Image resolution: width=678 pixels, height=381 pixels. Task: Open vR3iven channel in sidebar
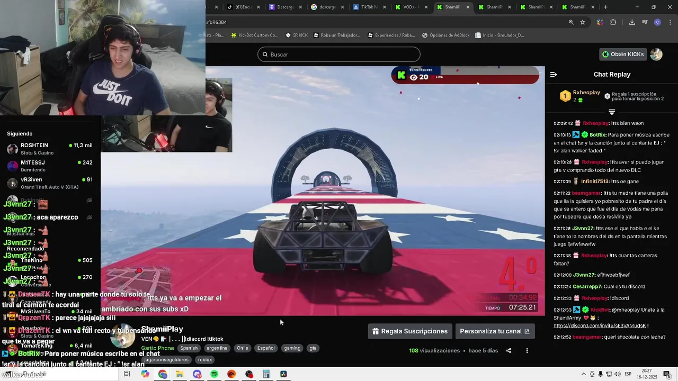coord(50,183)
